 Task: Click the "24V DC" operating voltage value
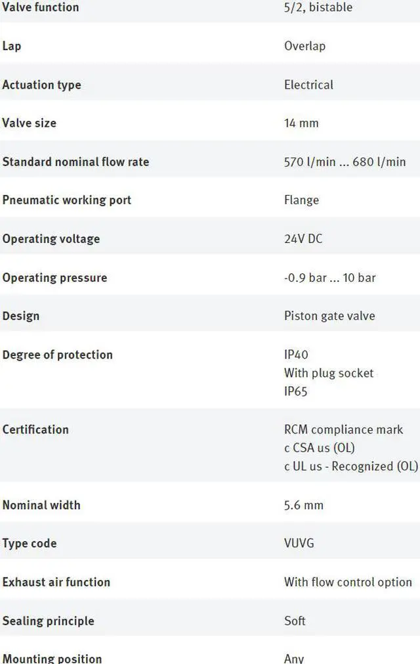coord(303,238)
